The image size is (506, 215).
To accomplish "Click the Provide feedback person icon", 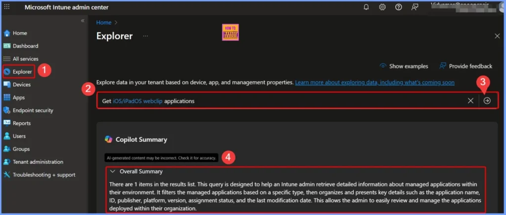I will 443,66.
